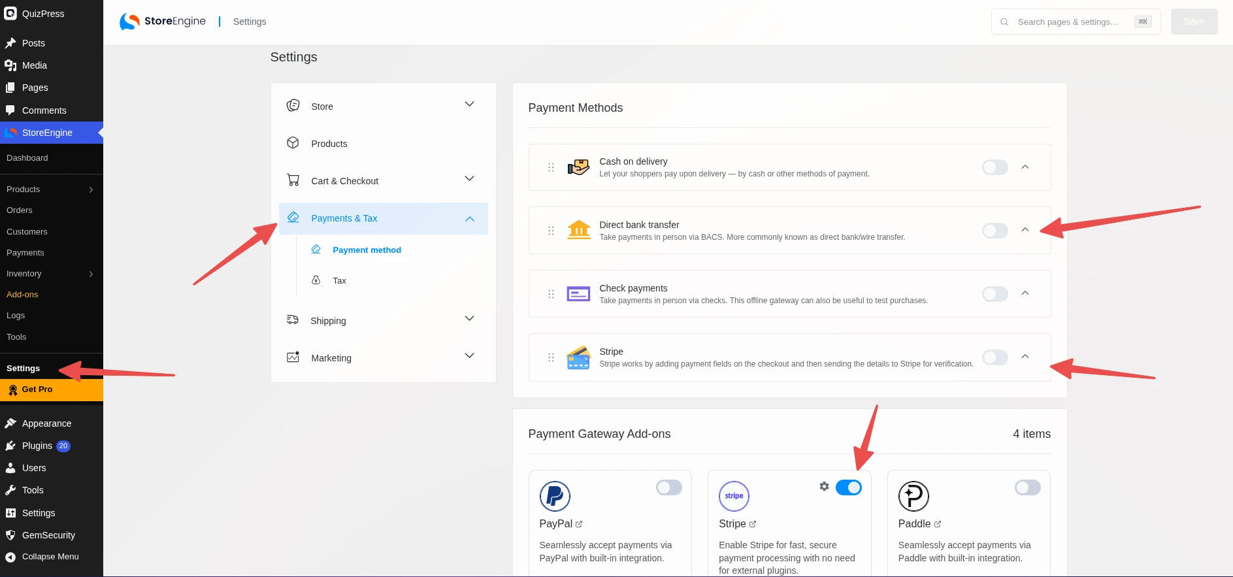Viewport: 1233px width, 577px height.
Task: Expand Cart & Checkout section
Action: (x=384, y=180)
